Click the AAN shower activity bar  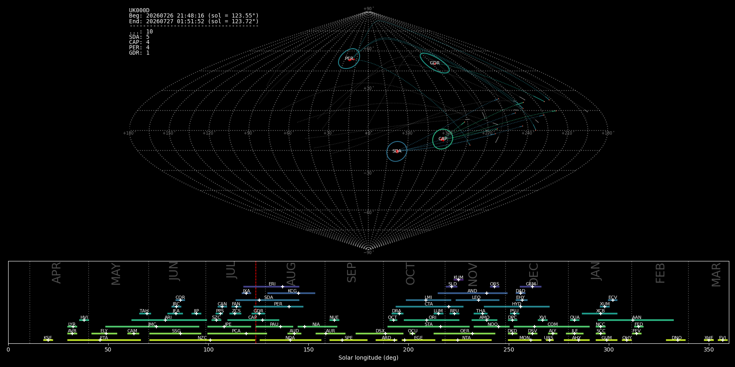[x=636, y=320]
